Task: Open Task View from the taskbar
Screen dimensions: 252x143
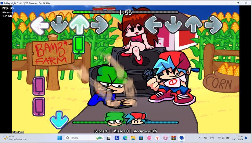Action: pyautogui.click(x=109, y=138)
